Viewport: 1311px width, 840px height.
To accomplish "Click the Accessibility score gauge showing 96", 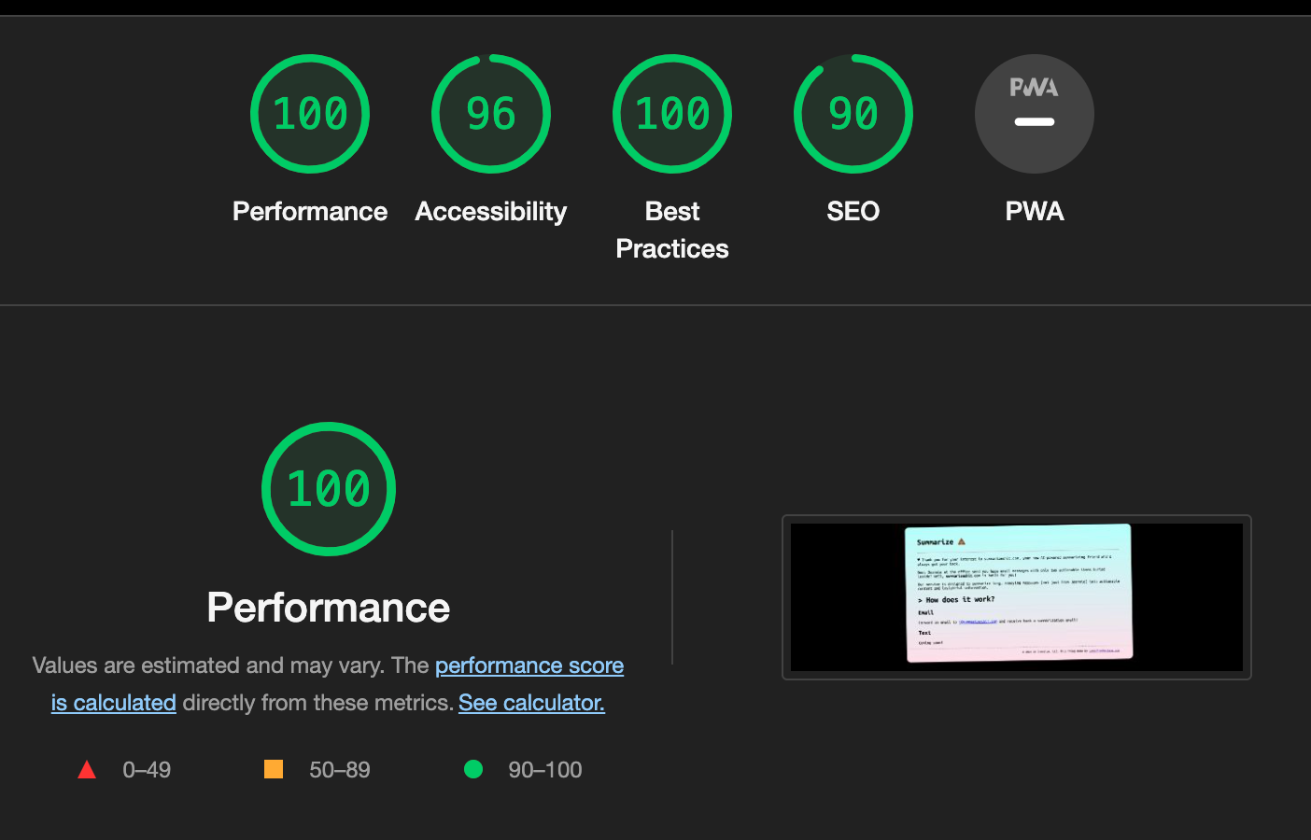I will pos(491,114).
